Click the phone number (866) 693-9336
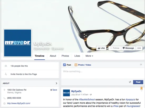 (x=14, y=98)
